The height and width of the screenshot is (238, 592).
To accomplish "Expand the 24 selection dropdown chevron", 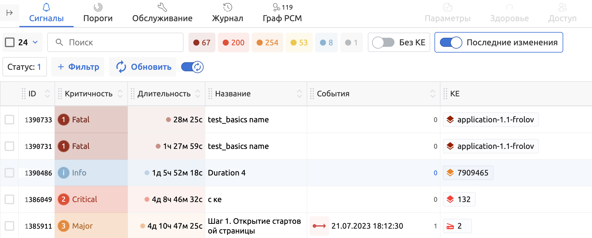I will (x=35, y=42).
